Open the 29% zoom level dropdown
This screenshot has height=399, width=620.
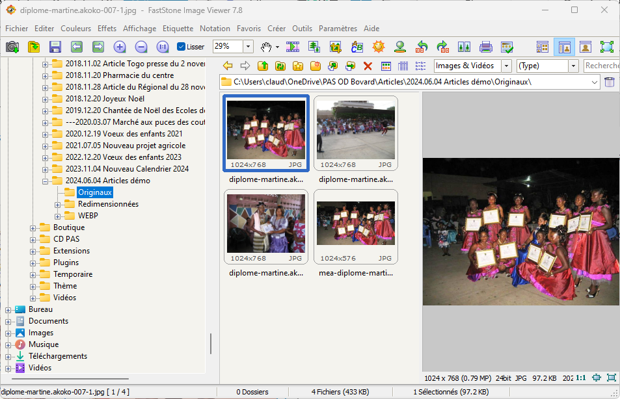(x=248, y=47)
